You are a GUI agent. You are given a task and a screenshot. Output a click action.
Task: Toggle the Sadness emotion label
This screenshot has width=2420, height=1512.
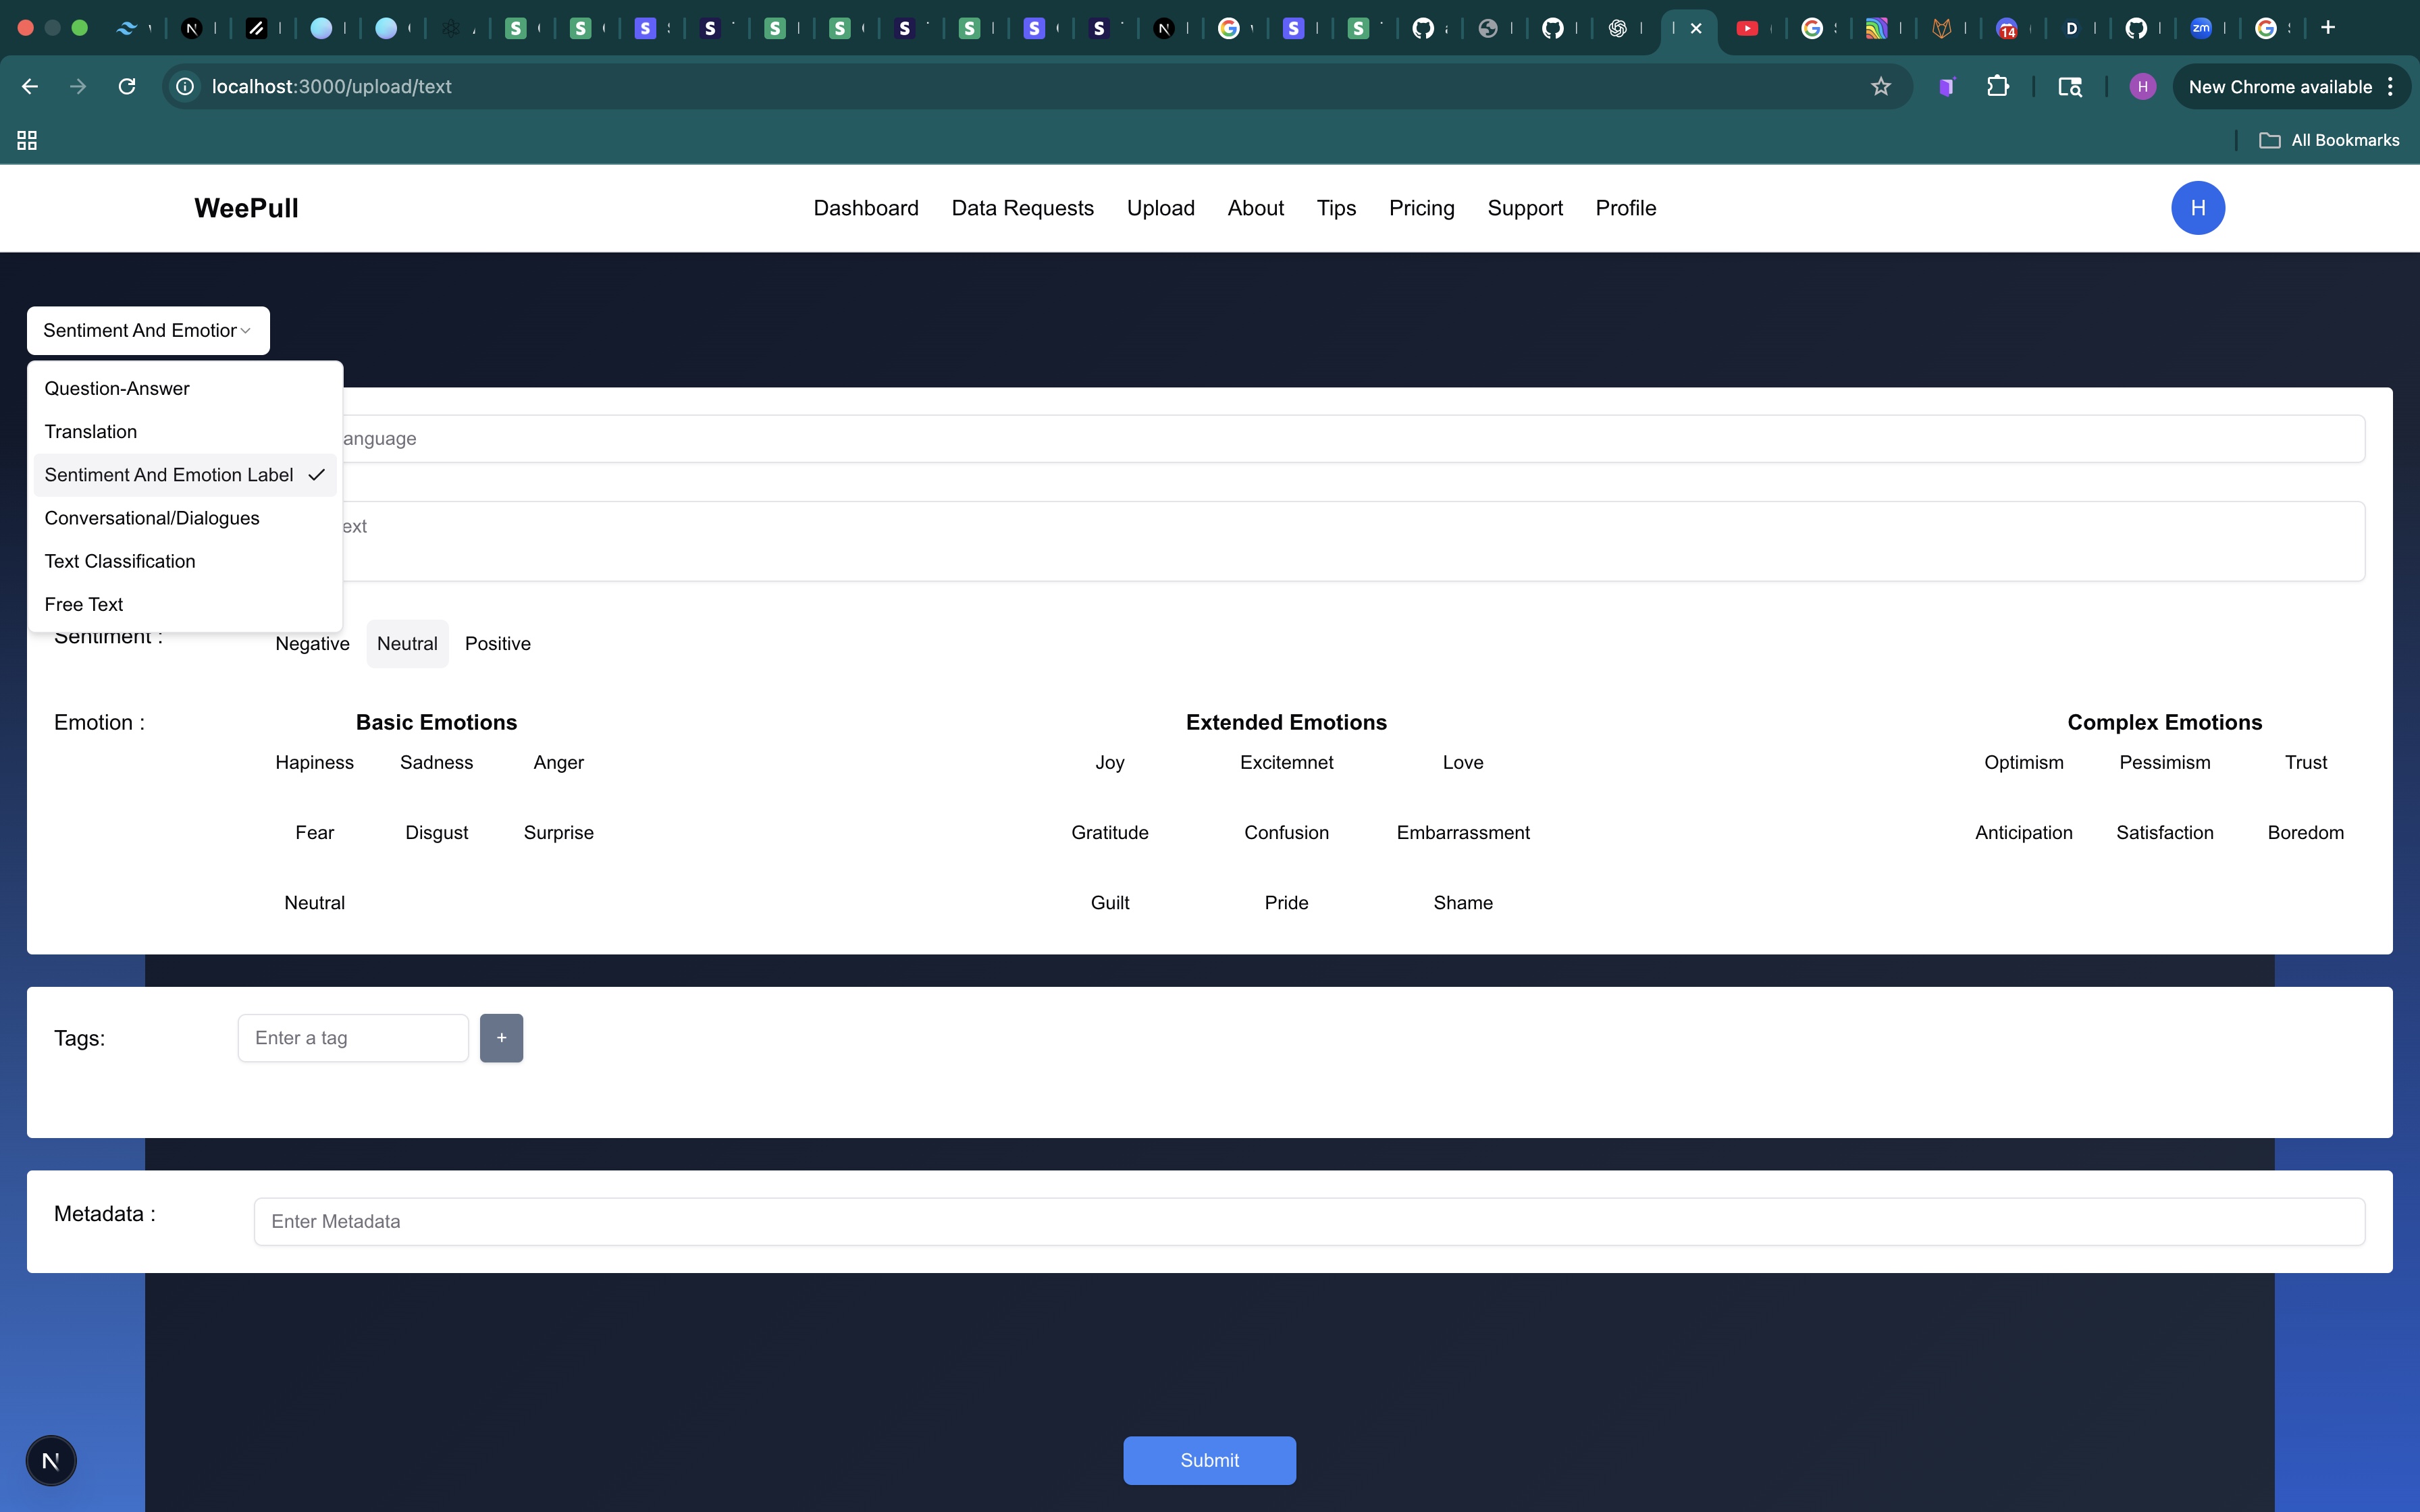pos(436,762)
